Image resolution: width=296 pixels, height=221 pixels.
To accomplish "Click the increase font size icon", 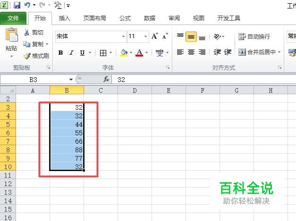I will point(155,36).
